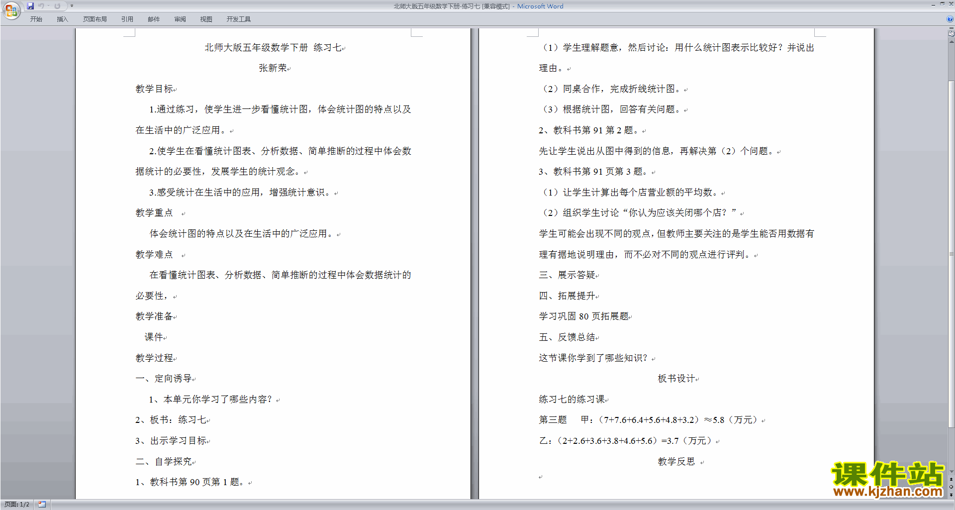Open the 视图 ribbon tab
Screen dimensions: 955x510
point(206,19)
